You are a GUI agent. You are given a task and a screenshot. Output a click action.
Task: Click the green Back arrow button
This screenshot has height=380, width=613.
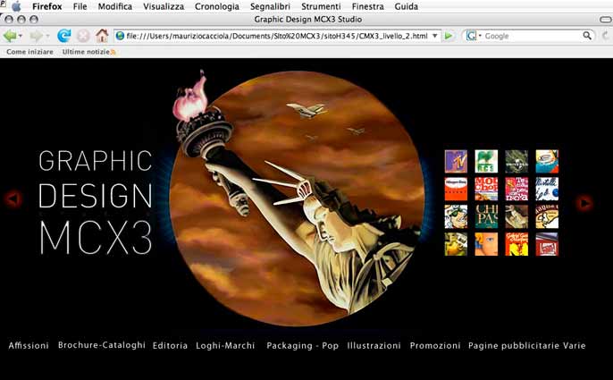coord(9,36)
